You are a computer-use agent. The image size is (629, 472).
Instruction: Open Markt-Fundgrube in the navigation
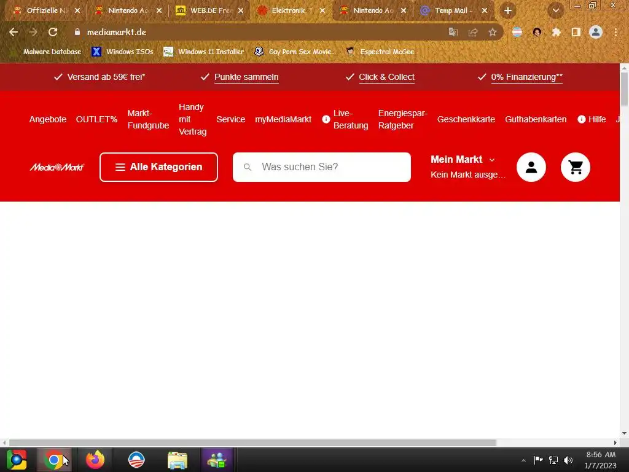pyautogui.click(x=148, y=119)
